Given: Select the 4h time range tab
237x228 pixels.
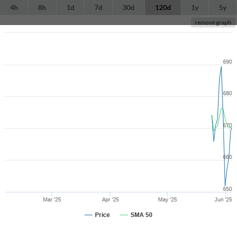Looking at the screenshot, I should tap(14, 8).
